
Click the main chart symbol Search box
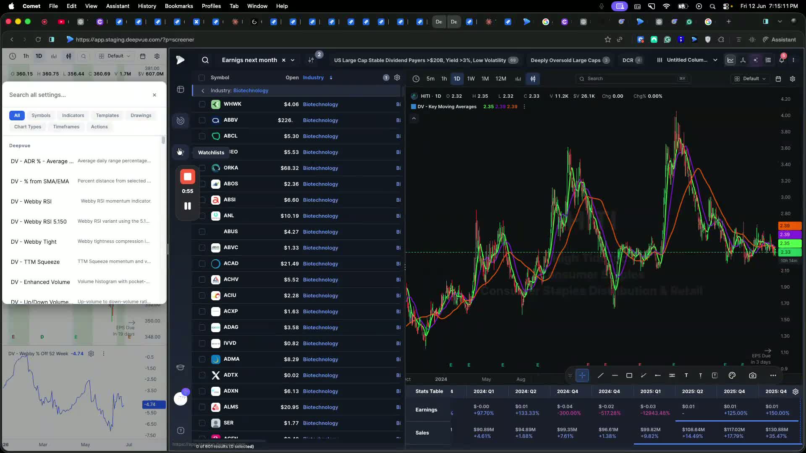(x=633, y=79)
